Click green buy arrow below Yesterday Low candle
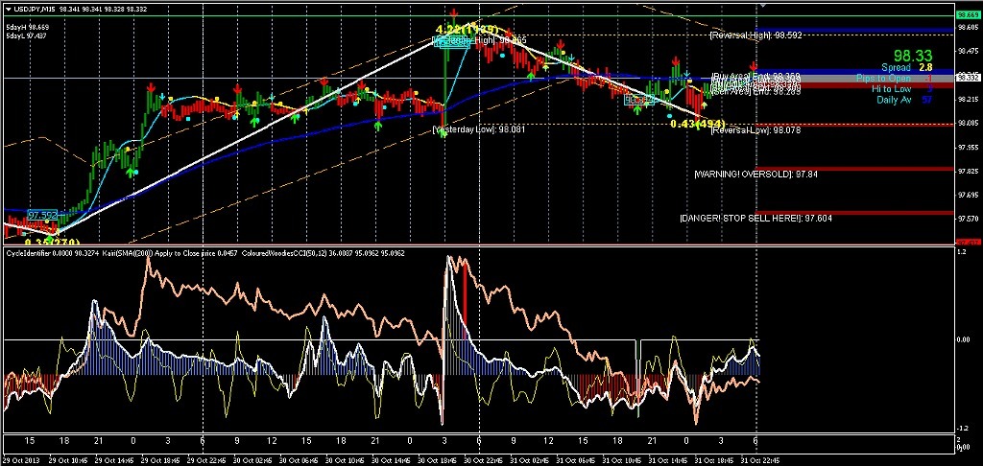This screenshot has height=466, width=983. (444, 135)
